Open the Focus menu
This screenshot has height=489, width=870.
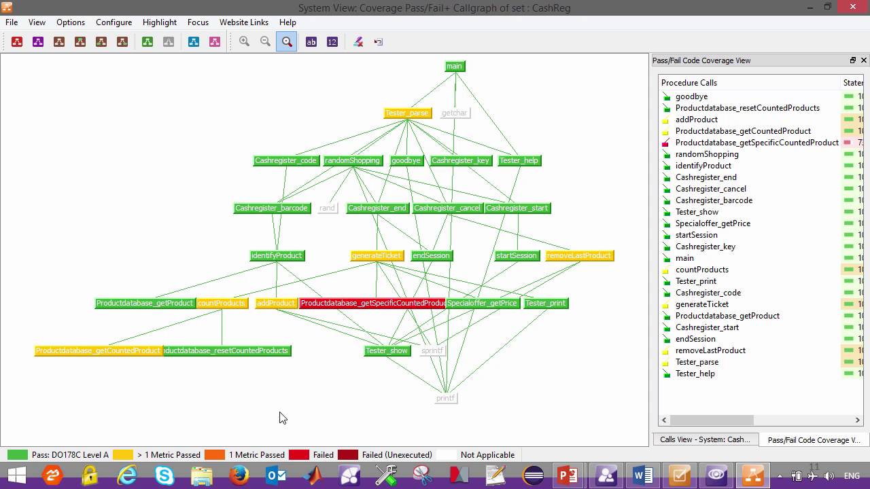(198, 22)
